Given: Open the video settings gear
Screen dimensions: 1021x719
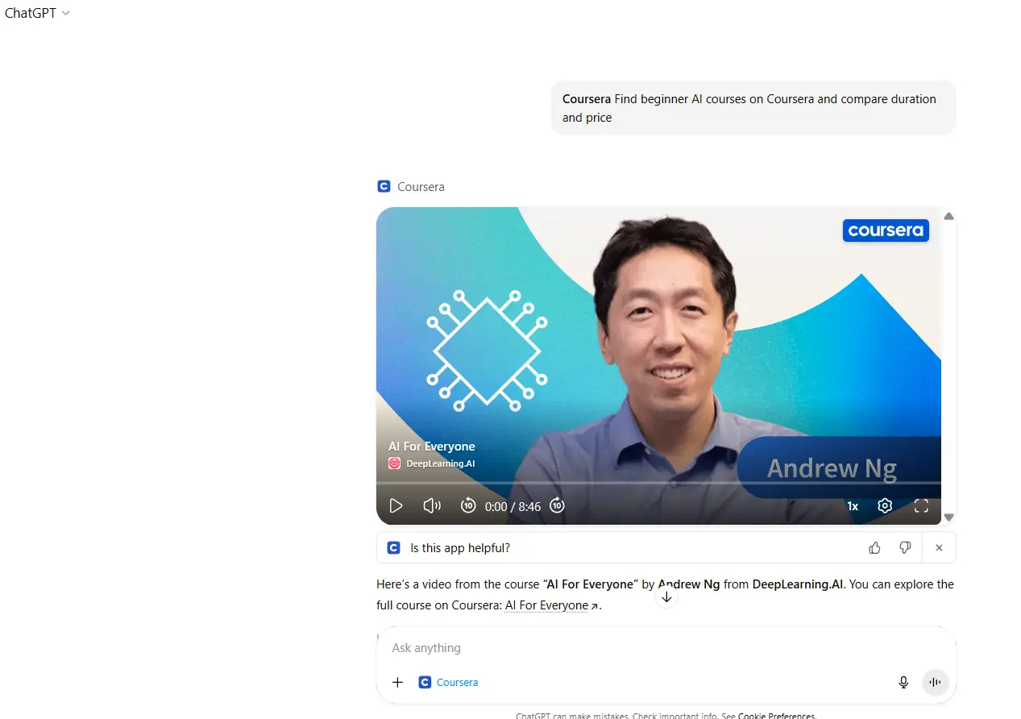Looking at the screenshot, I should 885,505.
